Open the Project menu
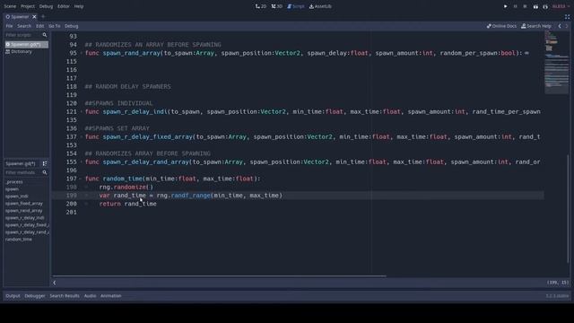Image resolution: width=574 pixels, height=323 pixels. pos(28,6)
